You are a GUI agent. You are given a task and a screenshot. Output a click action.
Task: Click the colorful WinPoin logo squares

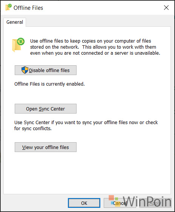click(114, 201)
